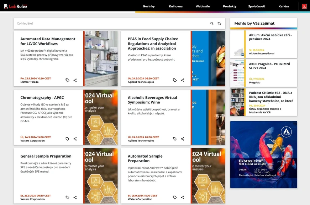
Task: Click thumbnail of AKCE Pragolab sidebar item
Action: (x=237, y=73)
